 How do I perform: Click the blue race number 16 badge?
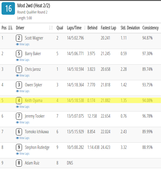tap(8, 9)
